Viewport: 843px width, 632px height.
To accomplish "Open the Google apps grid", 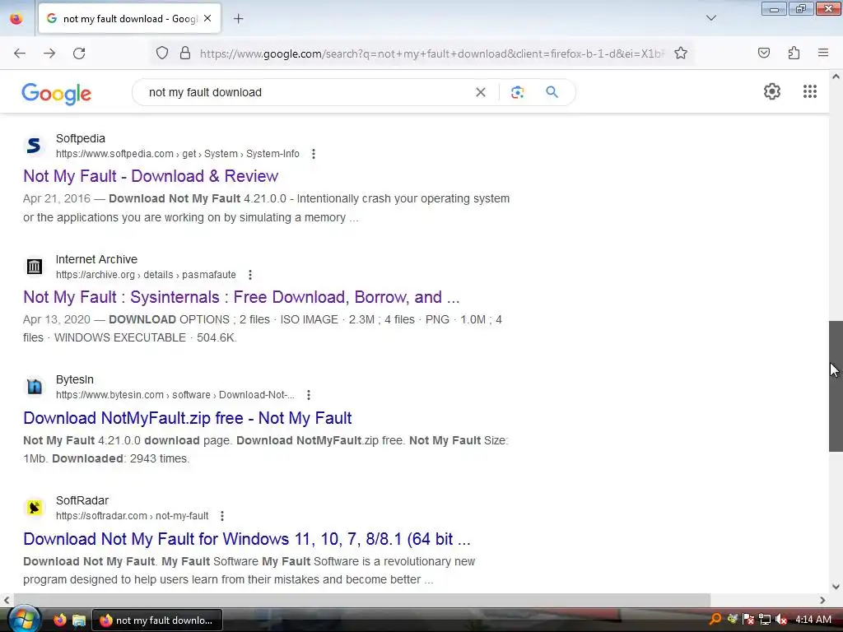I will pyautogui.click(x=810, y=91).
